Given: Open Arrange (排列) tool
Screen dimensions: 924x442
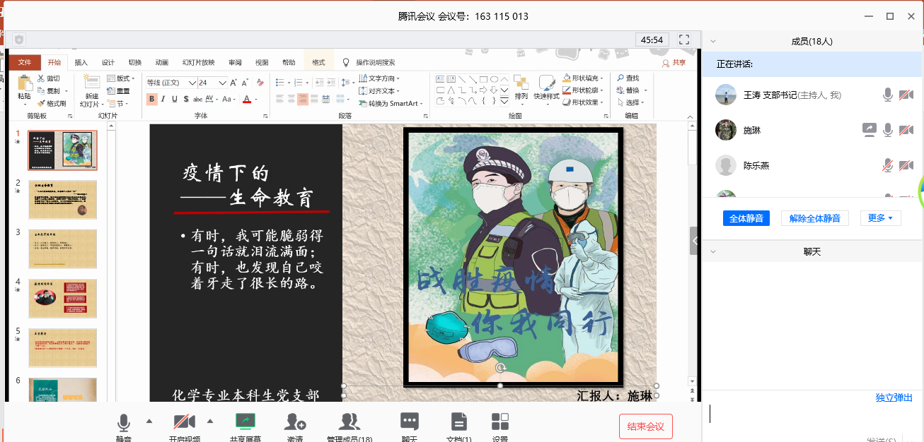Looking at the screenshot, I should tap(521, 87).
